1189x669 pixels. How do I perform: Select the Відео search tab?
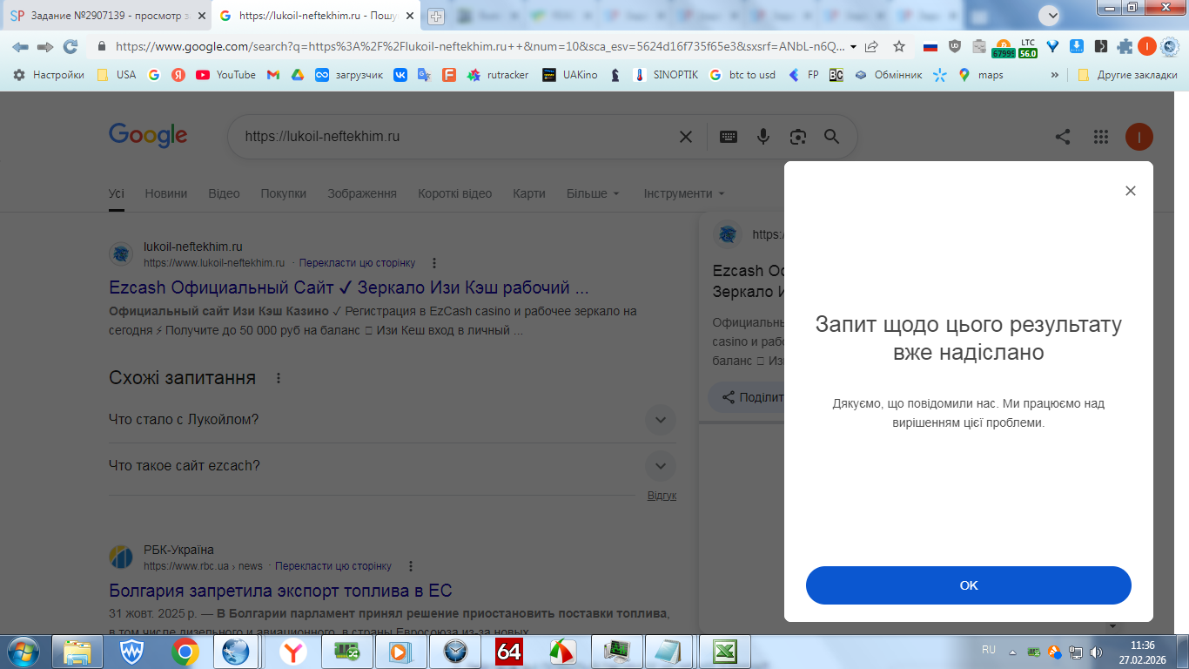click(x=224, y=193)
